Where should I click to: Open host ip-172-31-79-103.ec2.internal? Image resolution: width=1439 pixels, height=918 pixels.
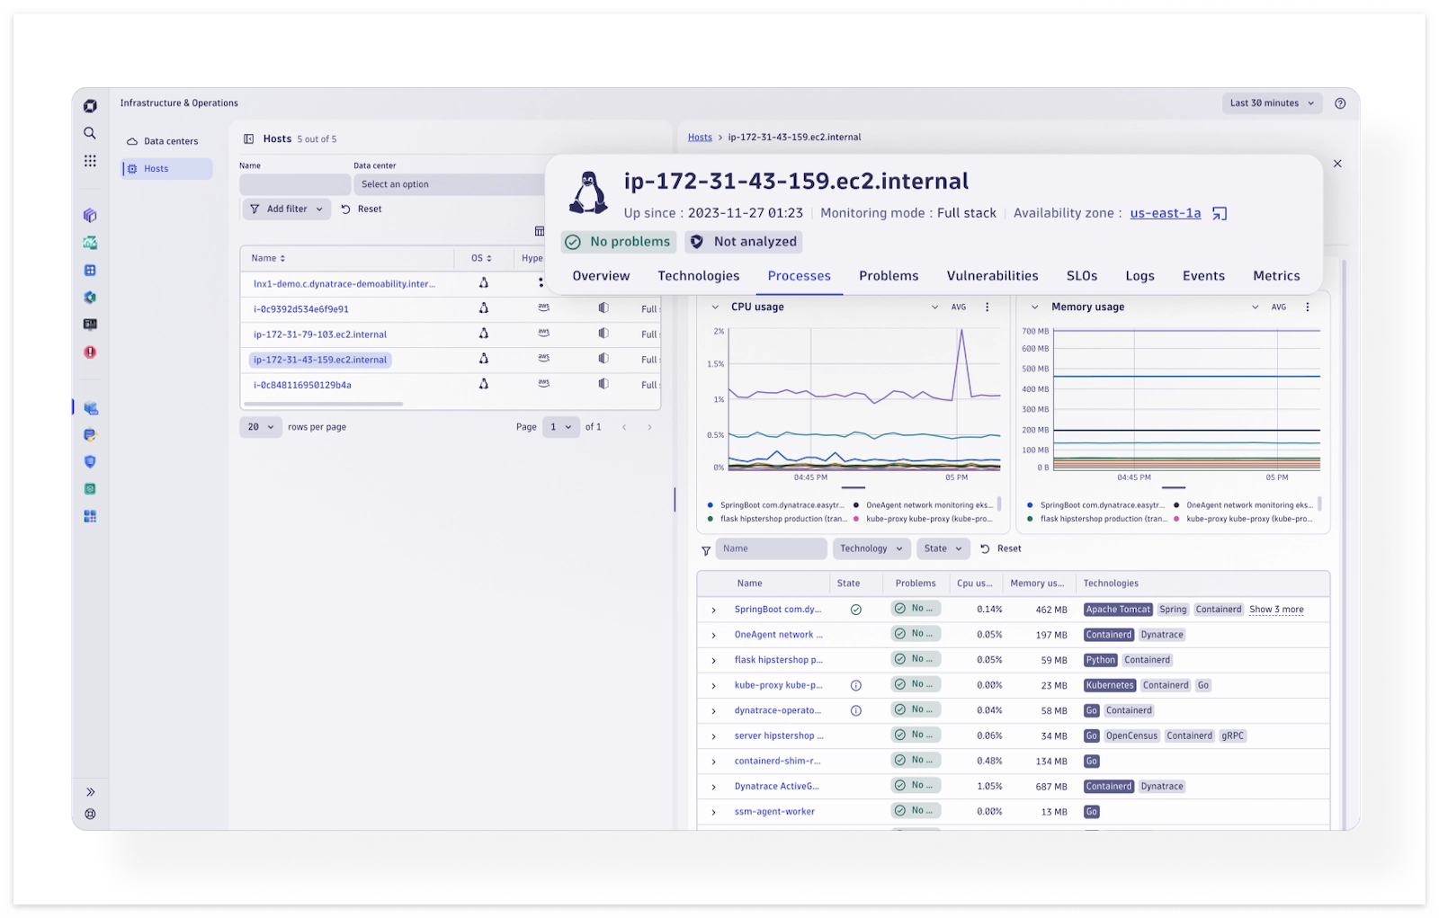point(320,334)
